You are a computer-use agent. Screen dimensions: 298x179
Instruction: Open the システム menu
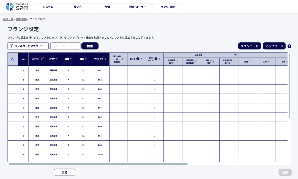[x=48, y=7]
